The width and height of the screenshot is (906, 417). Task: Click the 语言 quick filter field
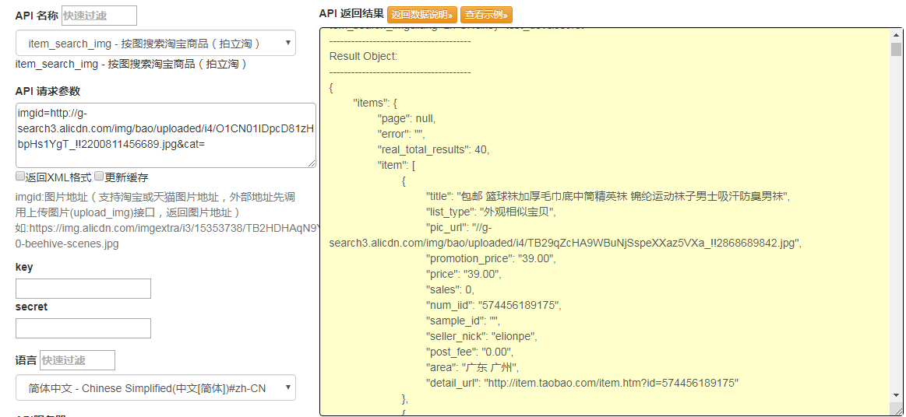pyautogui.click(x=77, y=360)
